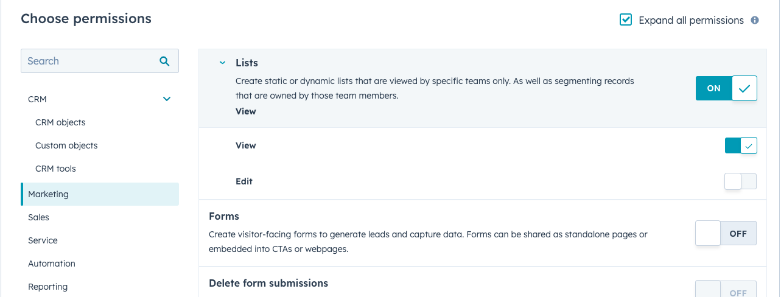Toggle the Expand all permissions checkbox
The image size is (781, 297).
[x=626, y=20]
